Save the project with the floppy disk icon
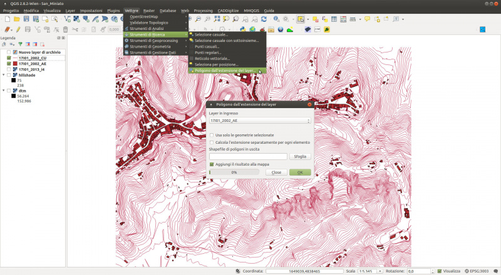 26,19
